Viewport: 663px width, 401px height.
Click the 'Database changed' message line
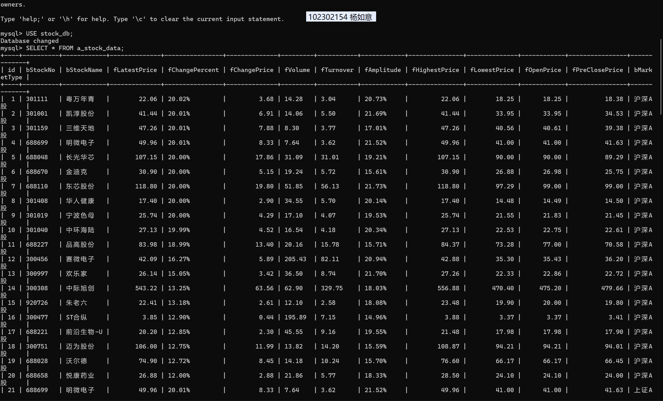(x=30, y=41)
